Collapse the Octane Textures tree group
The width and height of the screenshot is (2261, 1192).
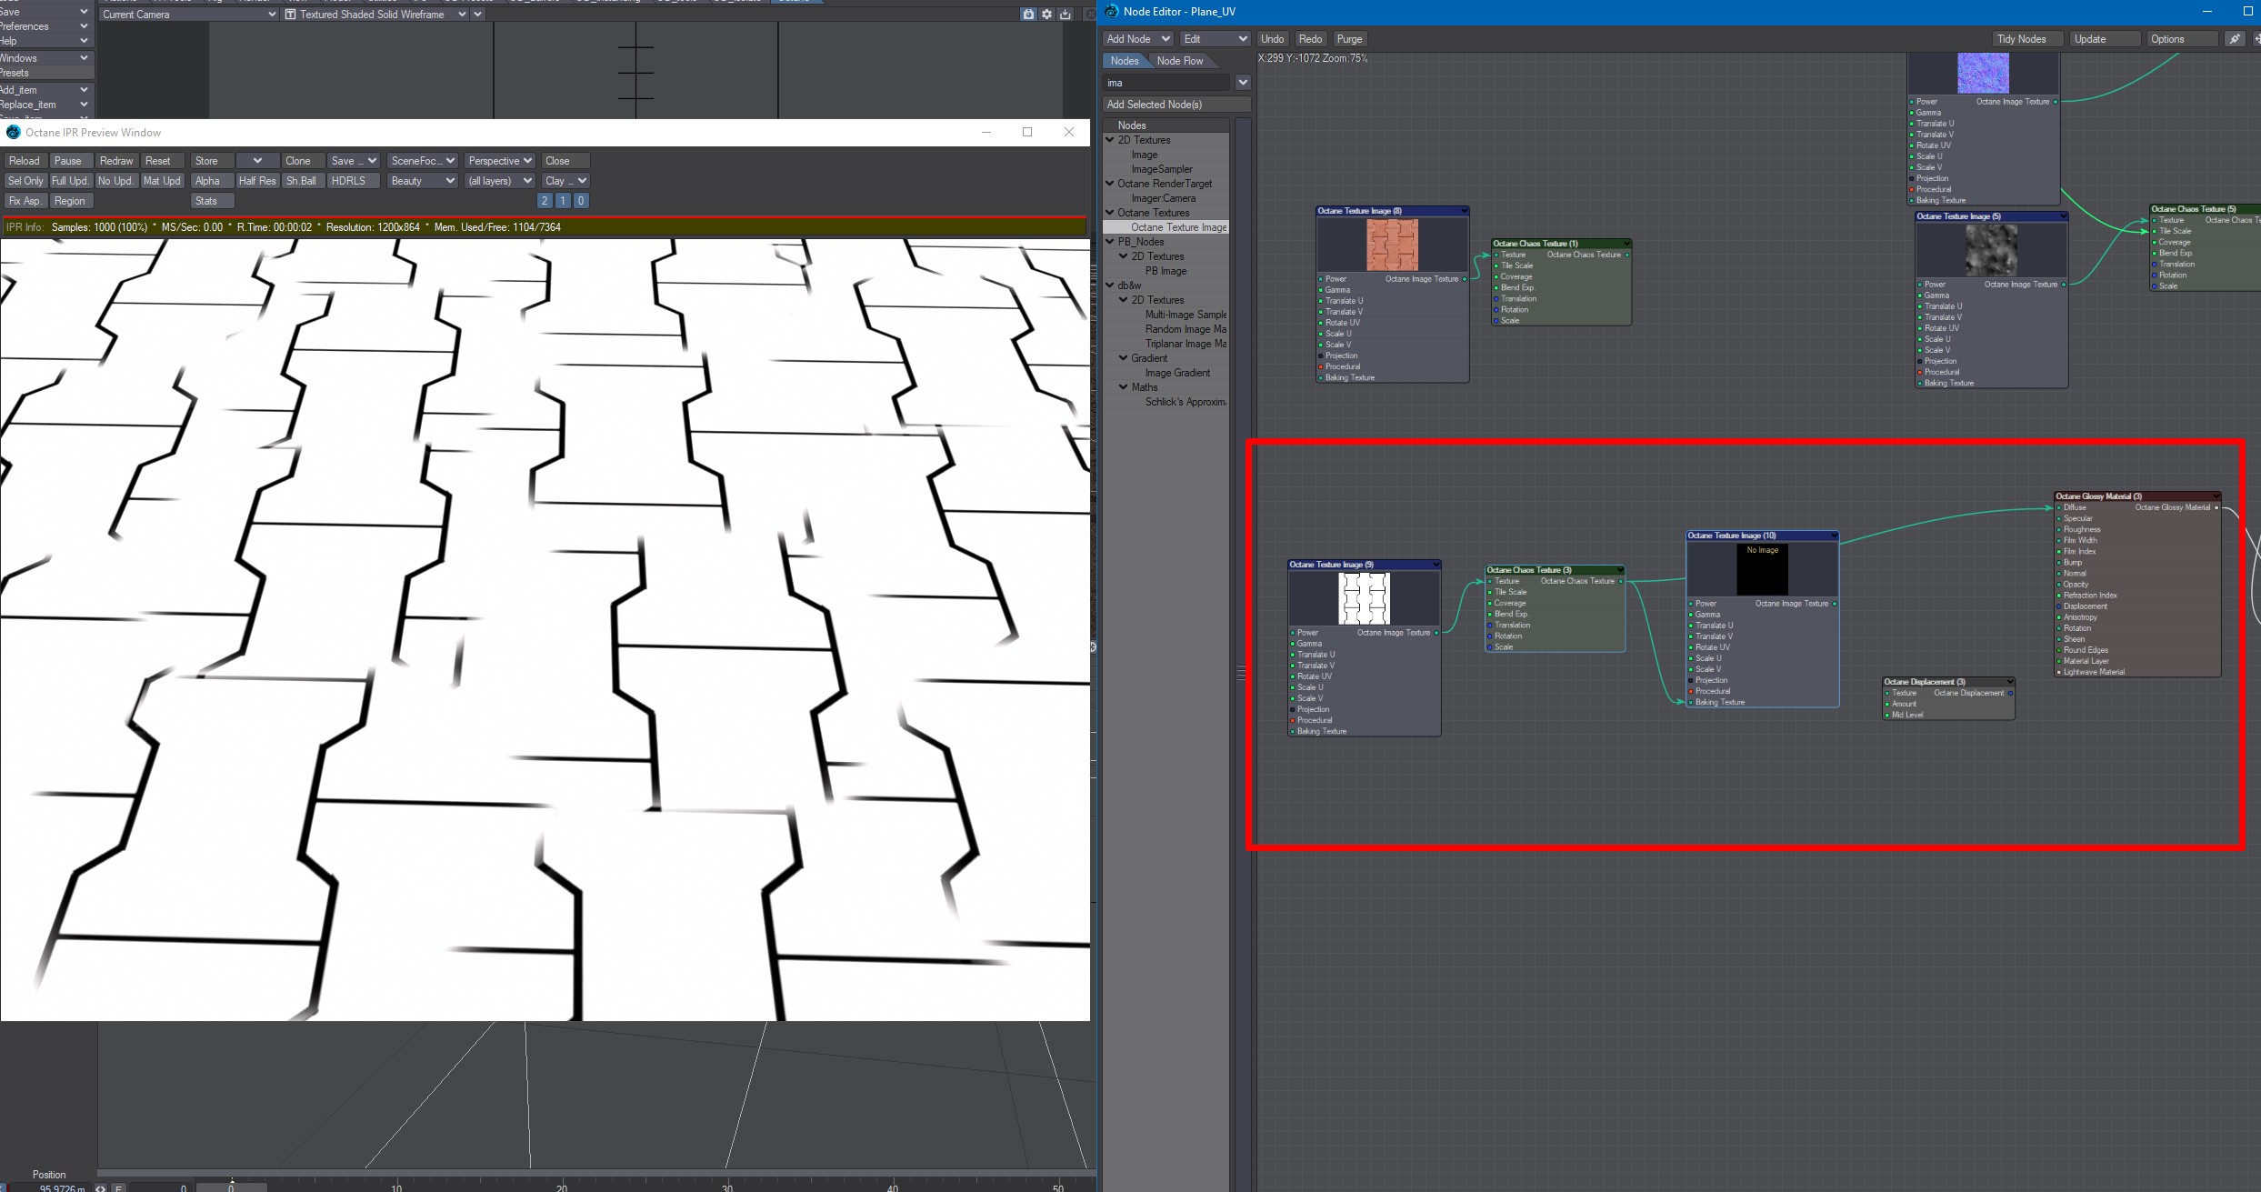click(1110, 213)
